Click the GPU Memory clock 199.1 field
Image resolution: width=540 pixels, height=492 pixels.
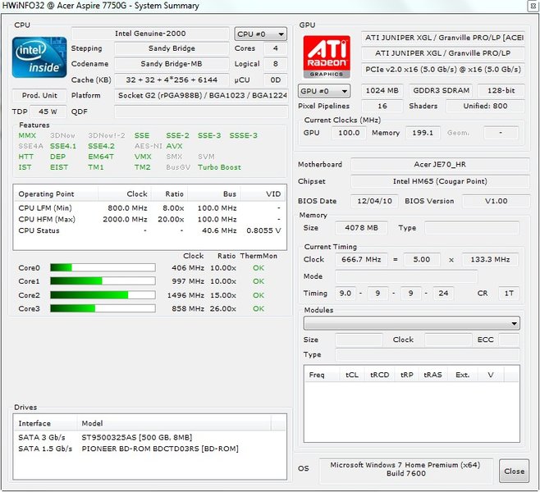[423, 133]
